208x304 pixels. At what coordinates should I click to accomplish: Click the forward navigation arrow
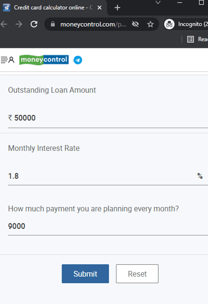click(19, 24)
